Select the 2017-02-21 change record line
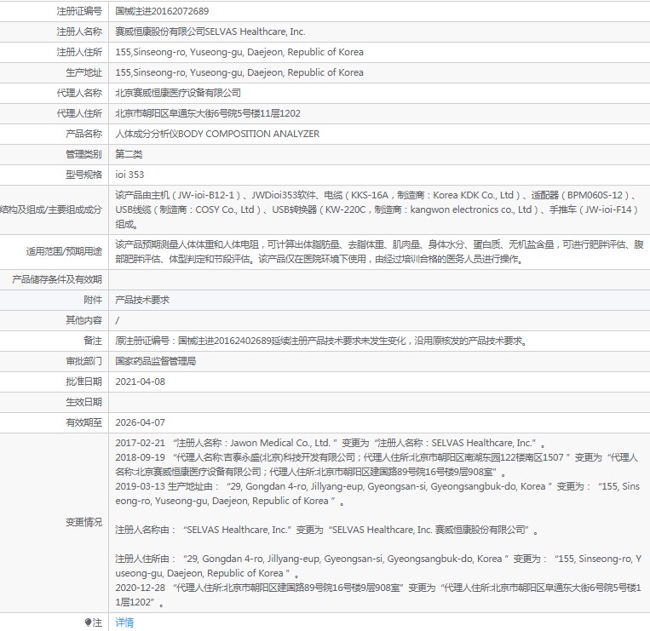Image resolution: width=650 pixels, height=631 pixels. pyautogui.click(x=331, y=443)
